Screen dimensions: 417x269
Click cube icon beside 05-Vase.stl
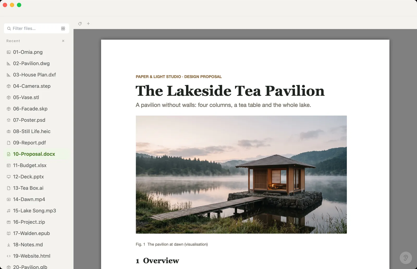pyautogui.click(x=9, y=97)
